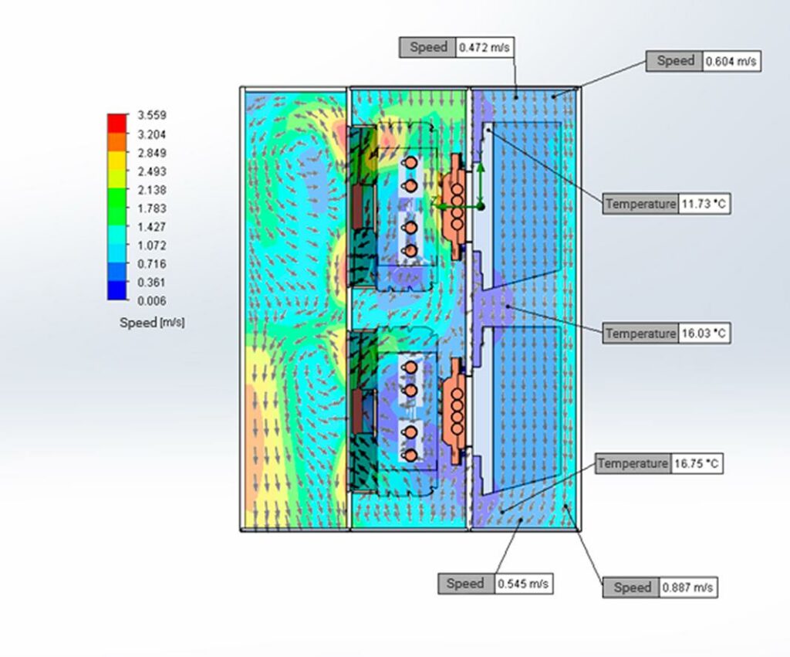Click the legend value 1.783
This screenshot has width=790, height=657.
(x=152, y=208)
